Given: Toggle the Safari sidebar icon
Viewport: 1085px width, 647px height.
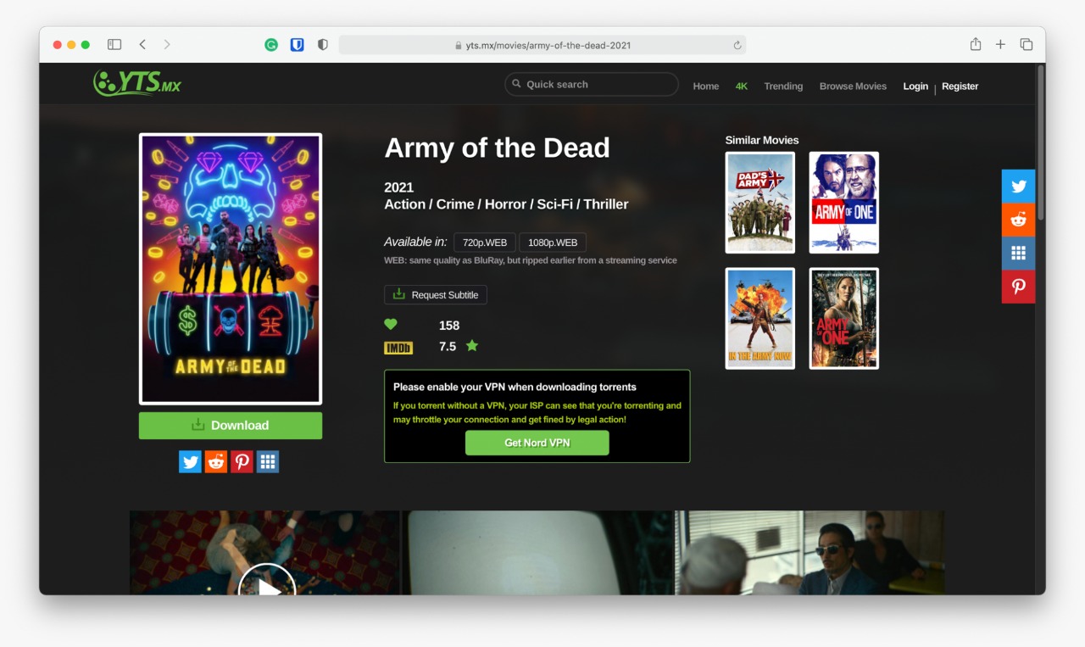Looking at the screenshot, I should pyautogui.click(x=114, y=44).
